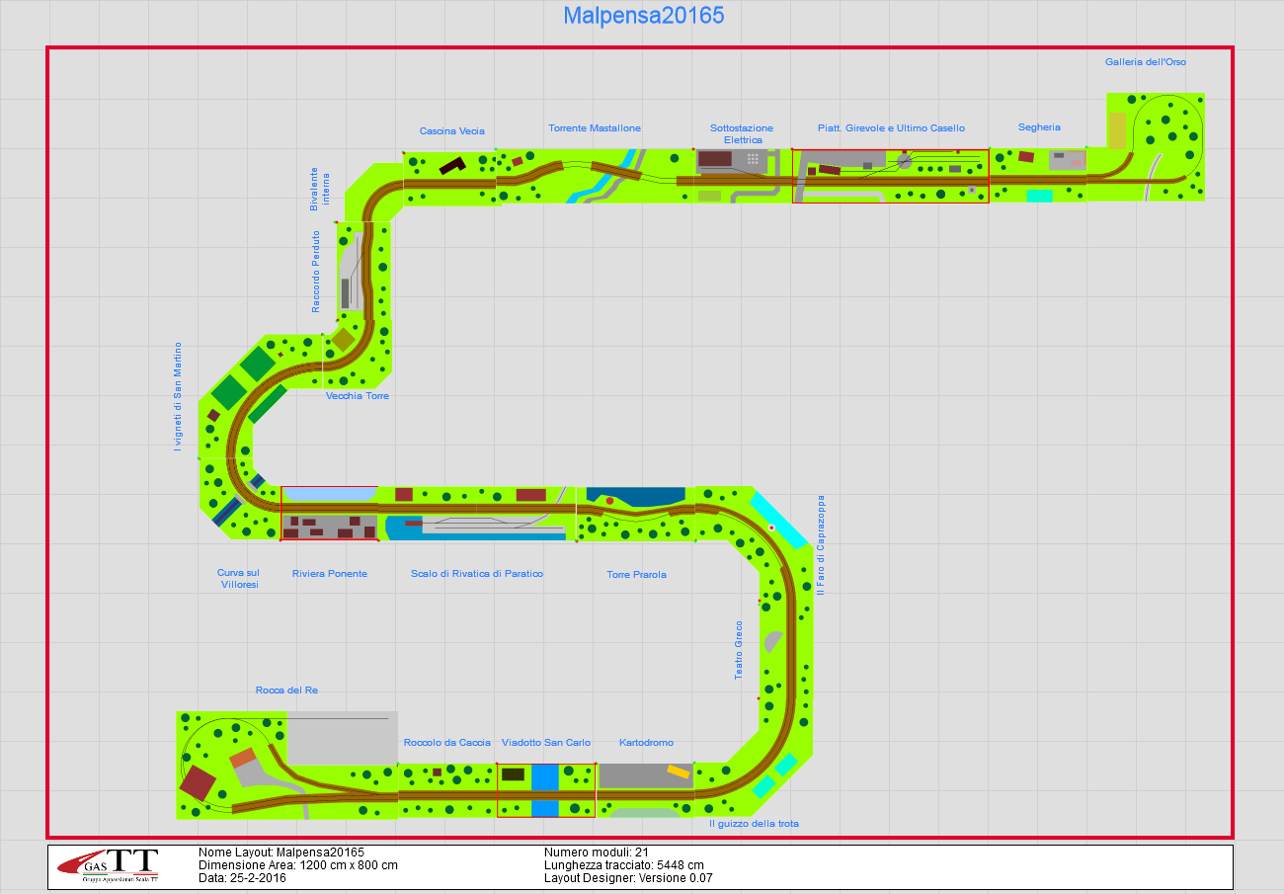1284x894 pixels.
Task: Click the dark red building in Sottostazione Elettrica module
Action: tap(715, 159)
